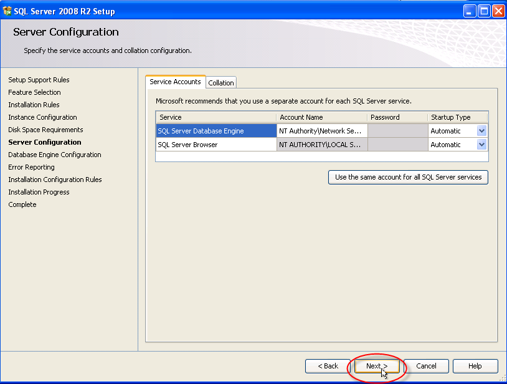Go back with the < Back button
507x384 pixels.
click(328, 366)
